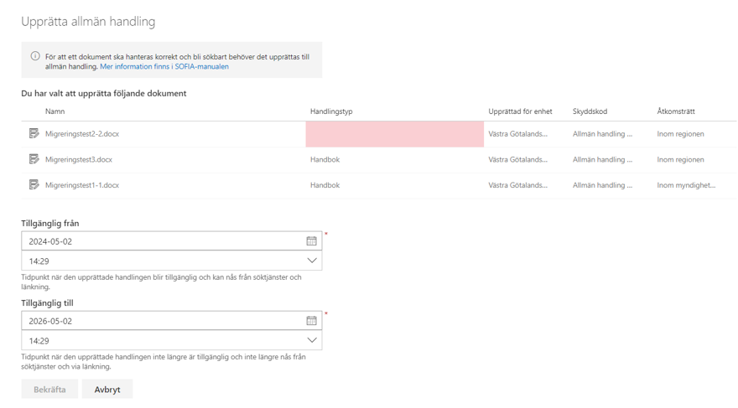
Task: Click the info icon in the notice banner
Action: coord(35,57)
